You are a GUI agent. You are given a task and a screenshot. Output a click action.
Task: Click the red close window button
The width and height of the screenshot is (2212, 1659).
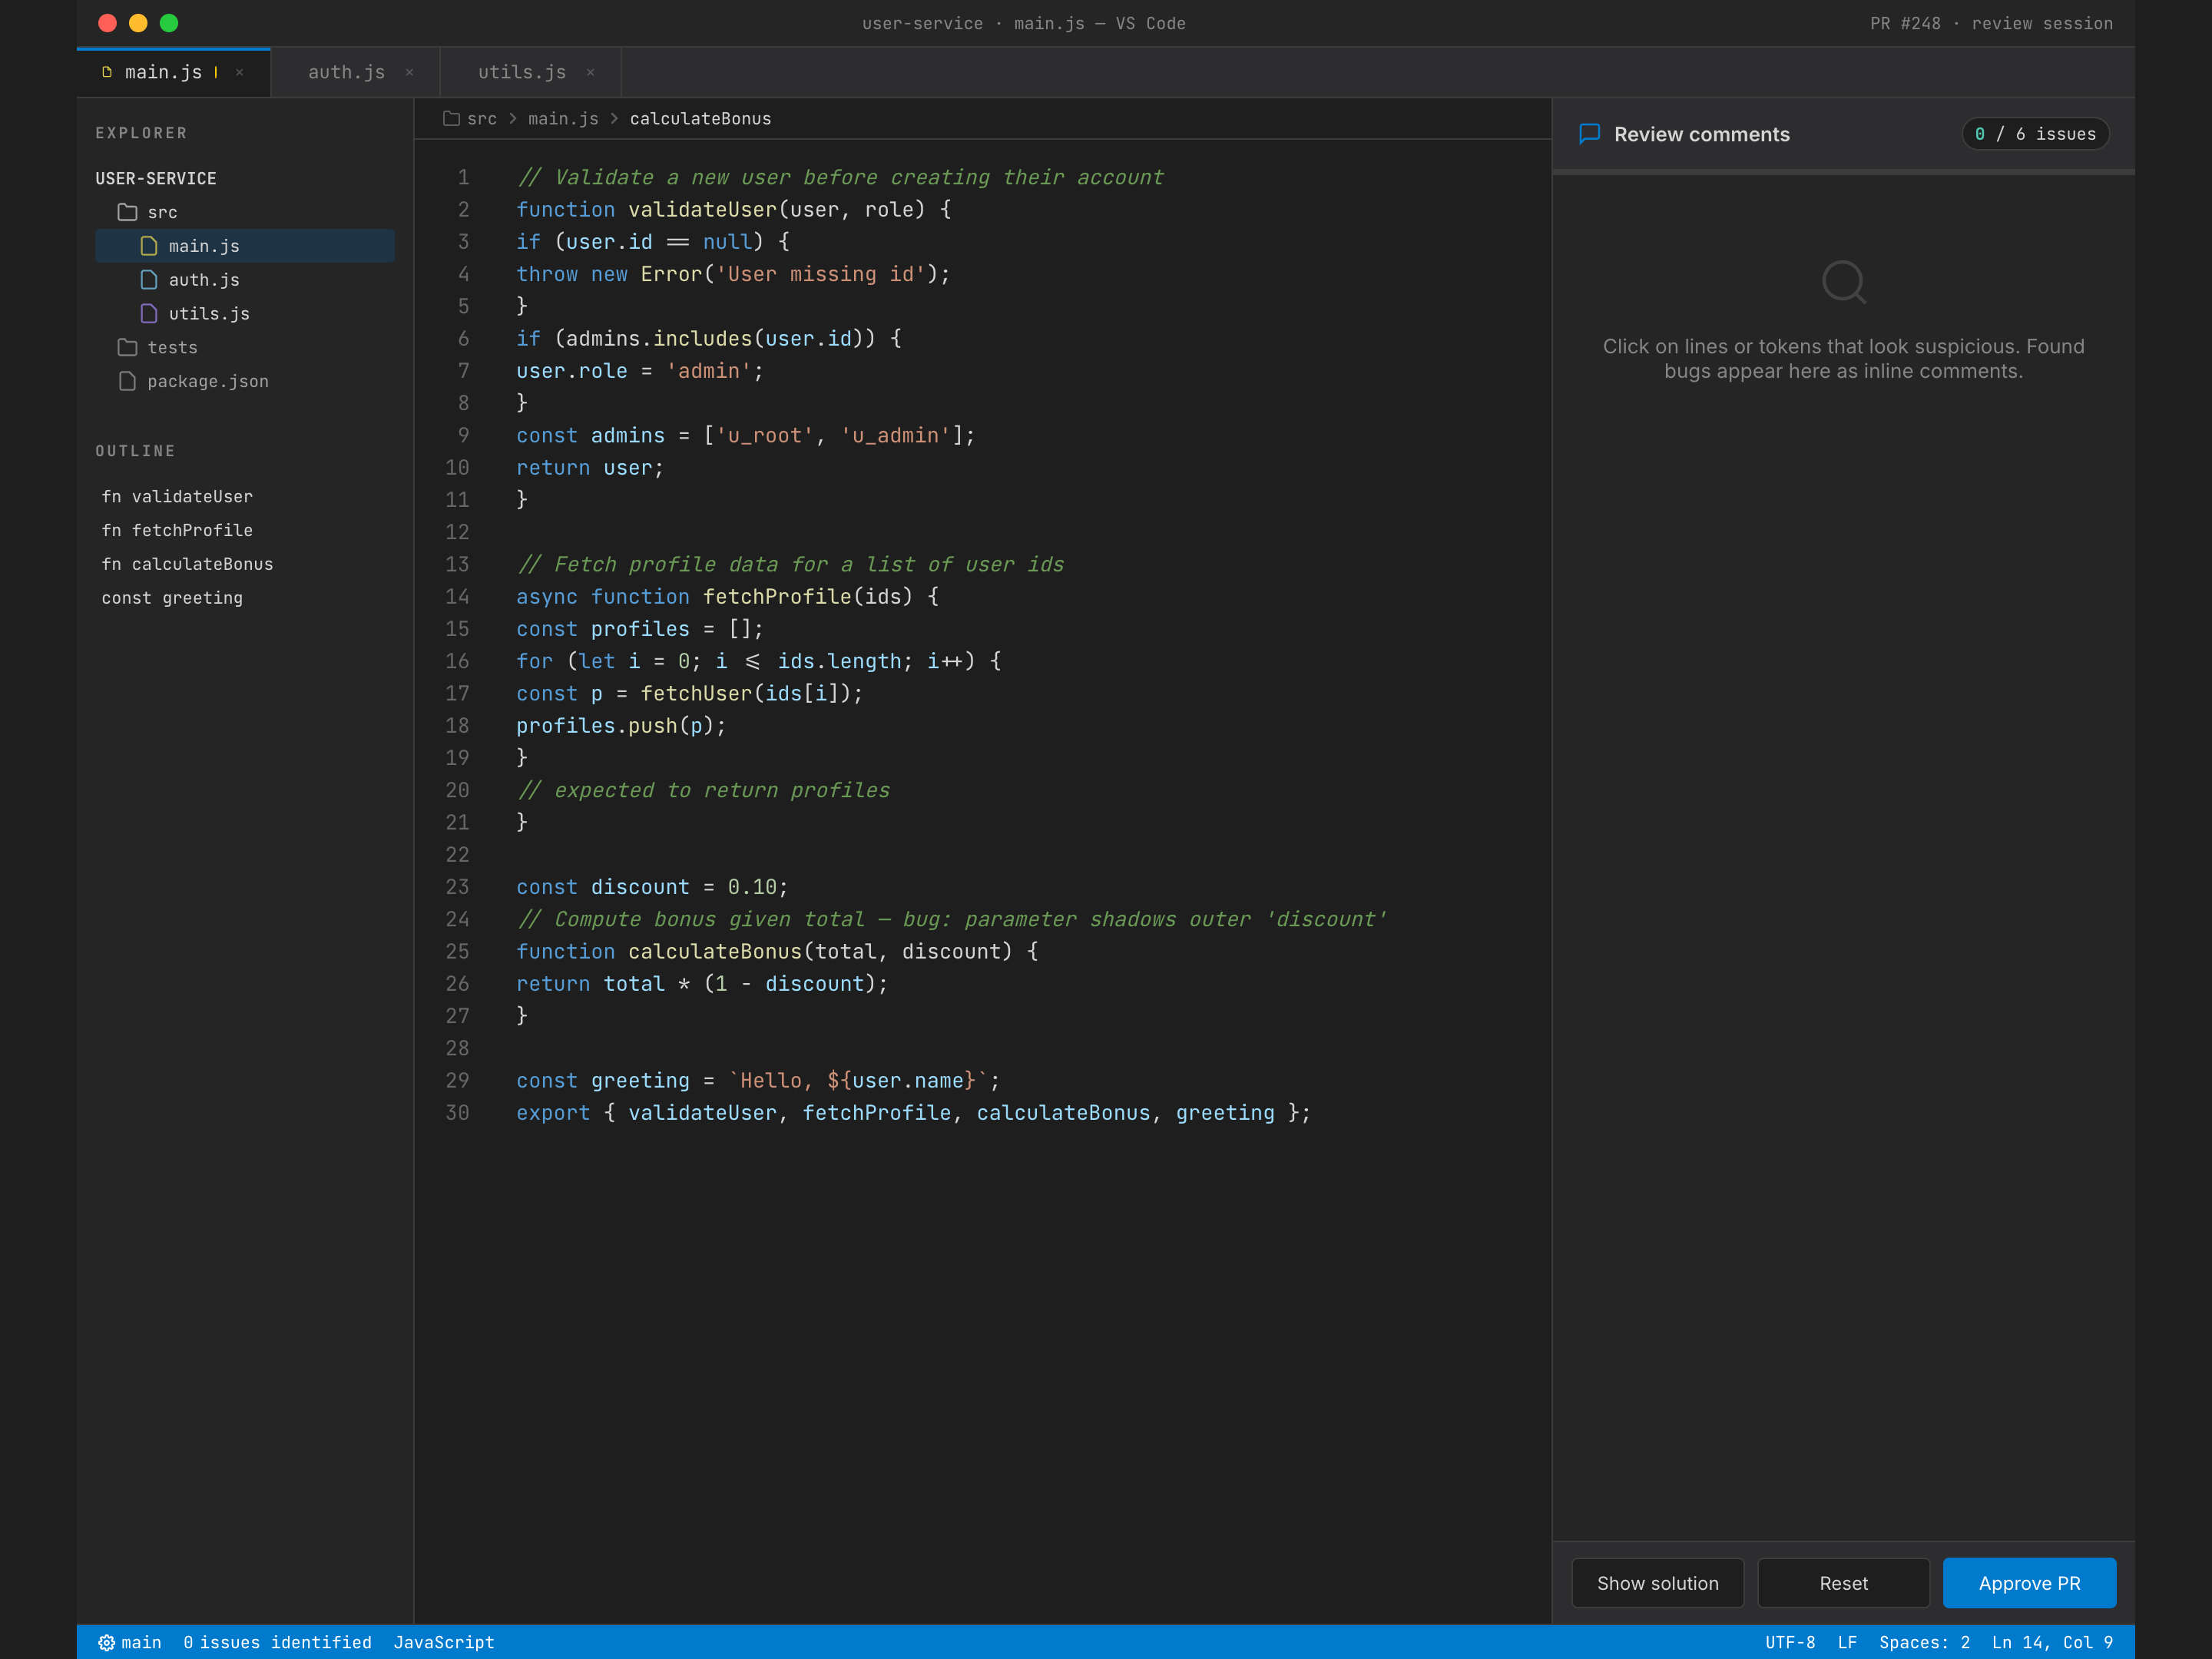pos(108,23)
